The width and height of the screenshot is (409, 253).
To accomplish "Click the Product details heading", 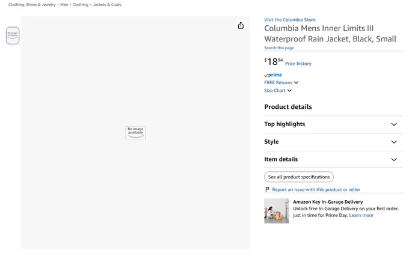I will (x=288, y=107).
